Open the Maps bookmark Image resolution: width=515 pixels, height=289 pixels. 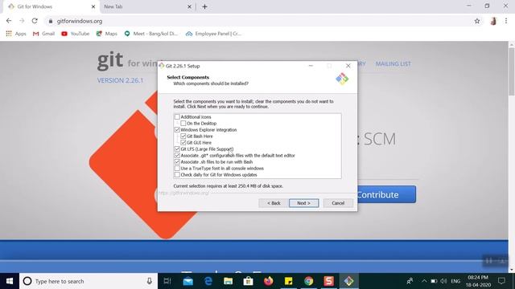[x=107, y=34]
